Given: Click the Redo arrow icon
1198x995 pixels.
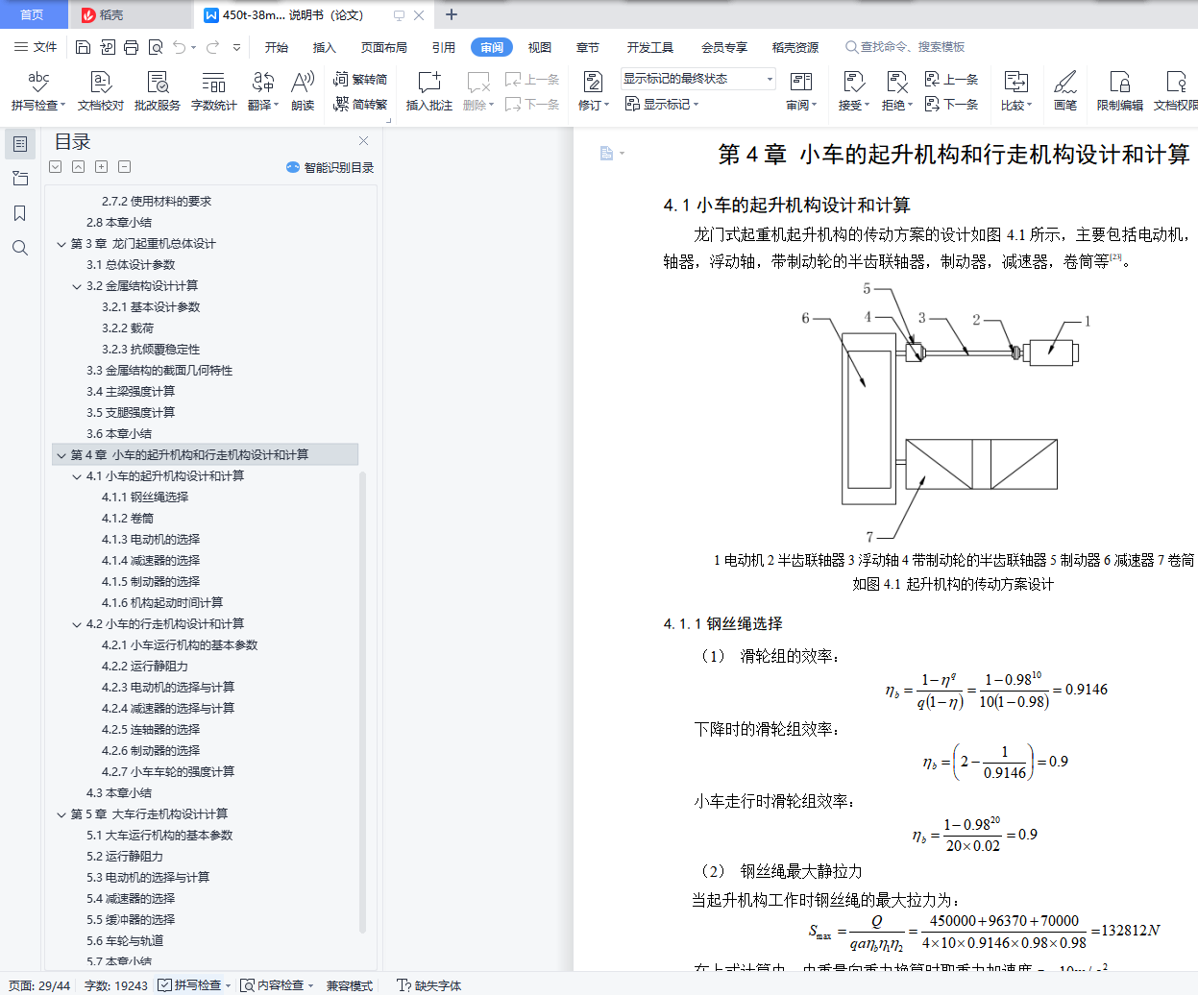Looking at the screenshot, I should (x=212, y=47).
